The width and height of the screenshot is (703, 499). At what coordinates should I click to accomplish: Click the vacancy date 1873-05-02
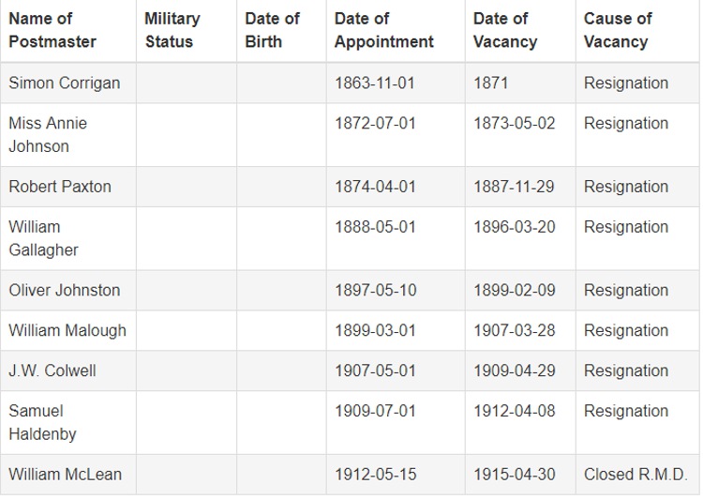(515, 123)
